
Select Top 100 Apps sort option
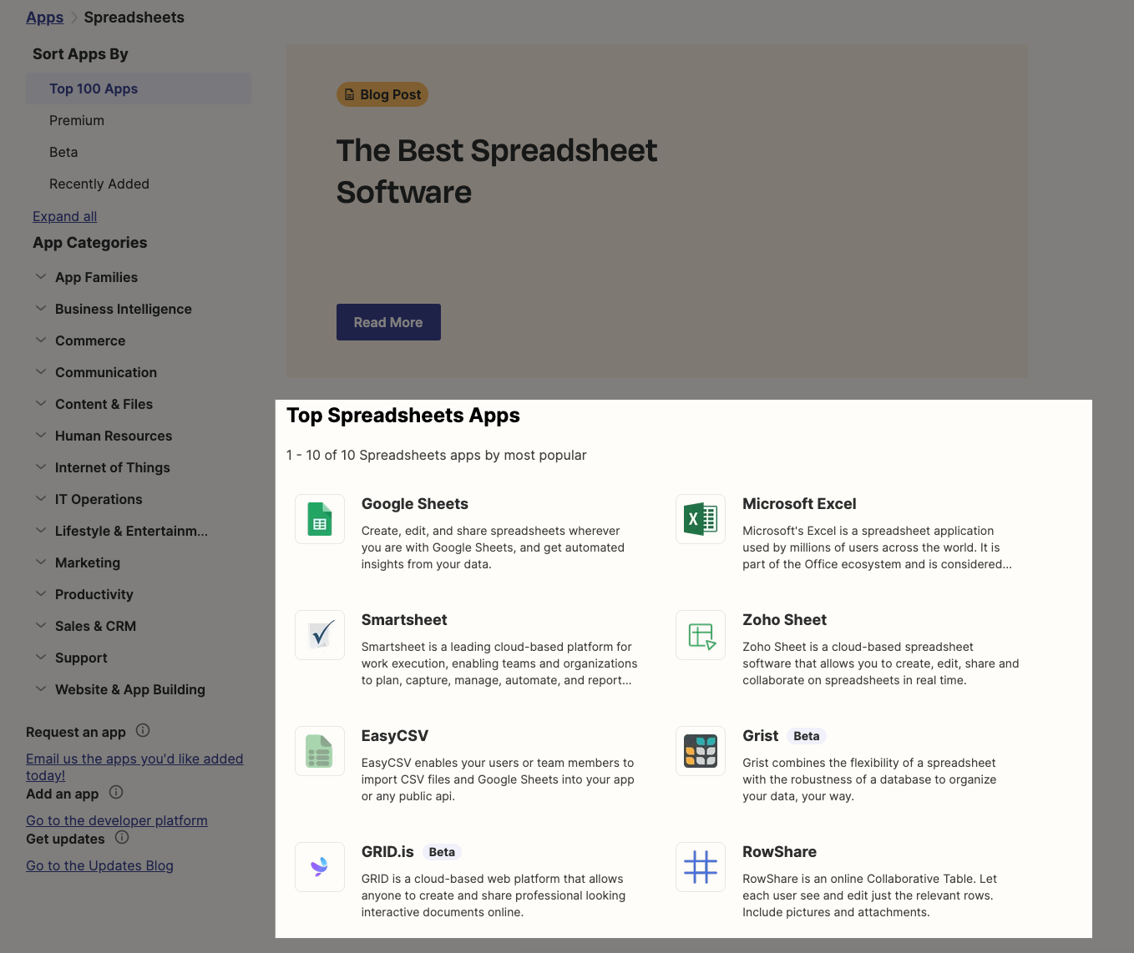click(x=139, y=88)
